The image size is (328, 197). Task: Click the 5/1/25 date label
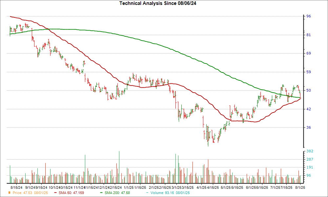tap(226, 187)
